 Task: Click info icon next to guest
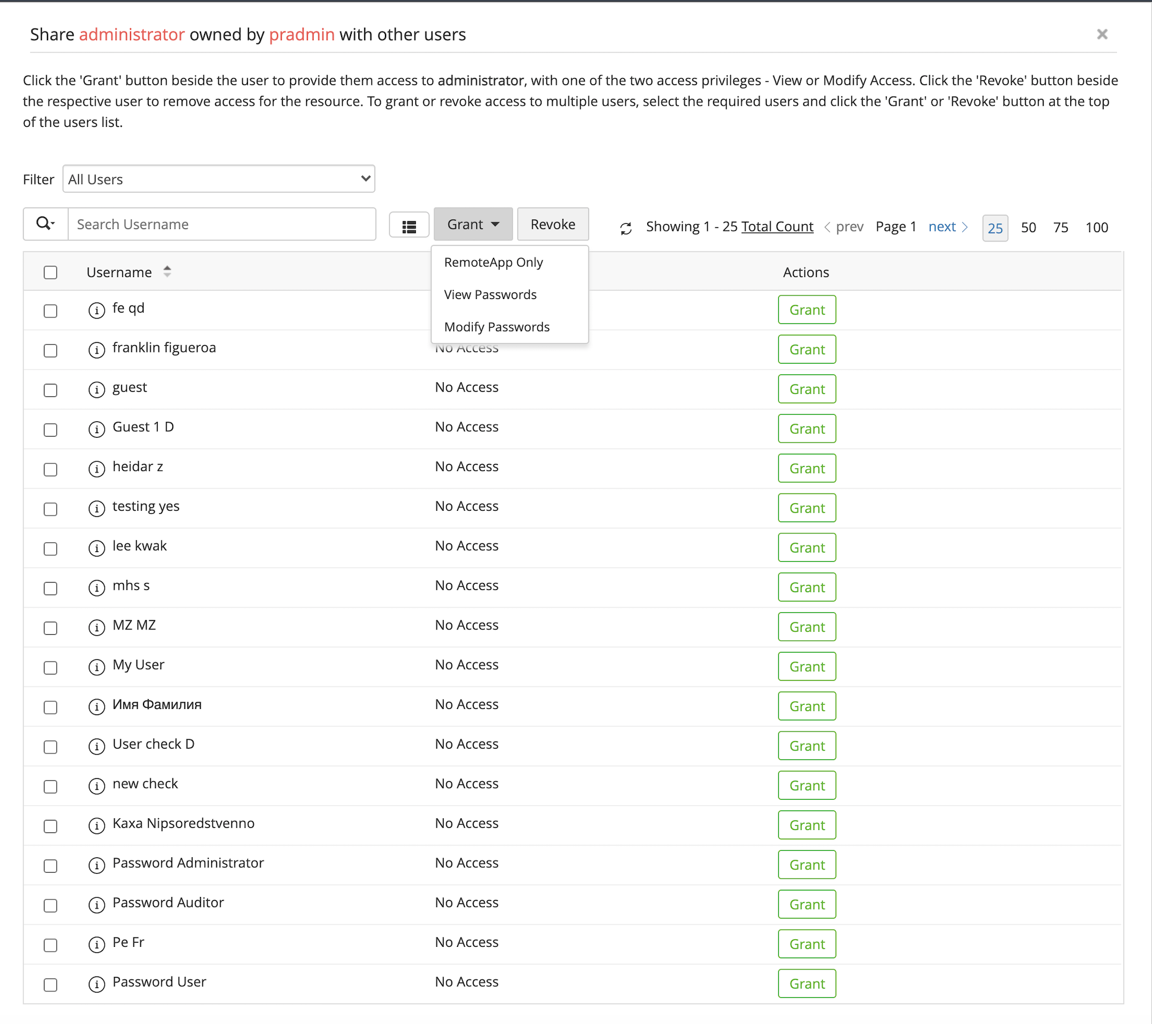(97, 389)
